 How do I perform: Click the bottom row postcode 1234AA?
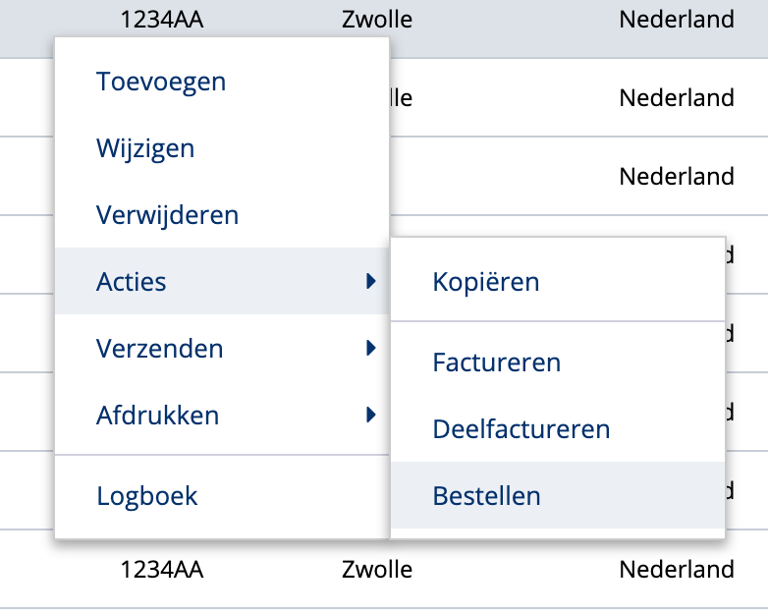point(162,569)
